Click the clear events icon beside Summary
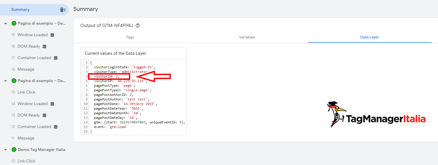 click(63, 10)
